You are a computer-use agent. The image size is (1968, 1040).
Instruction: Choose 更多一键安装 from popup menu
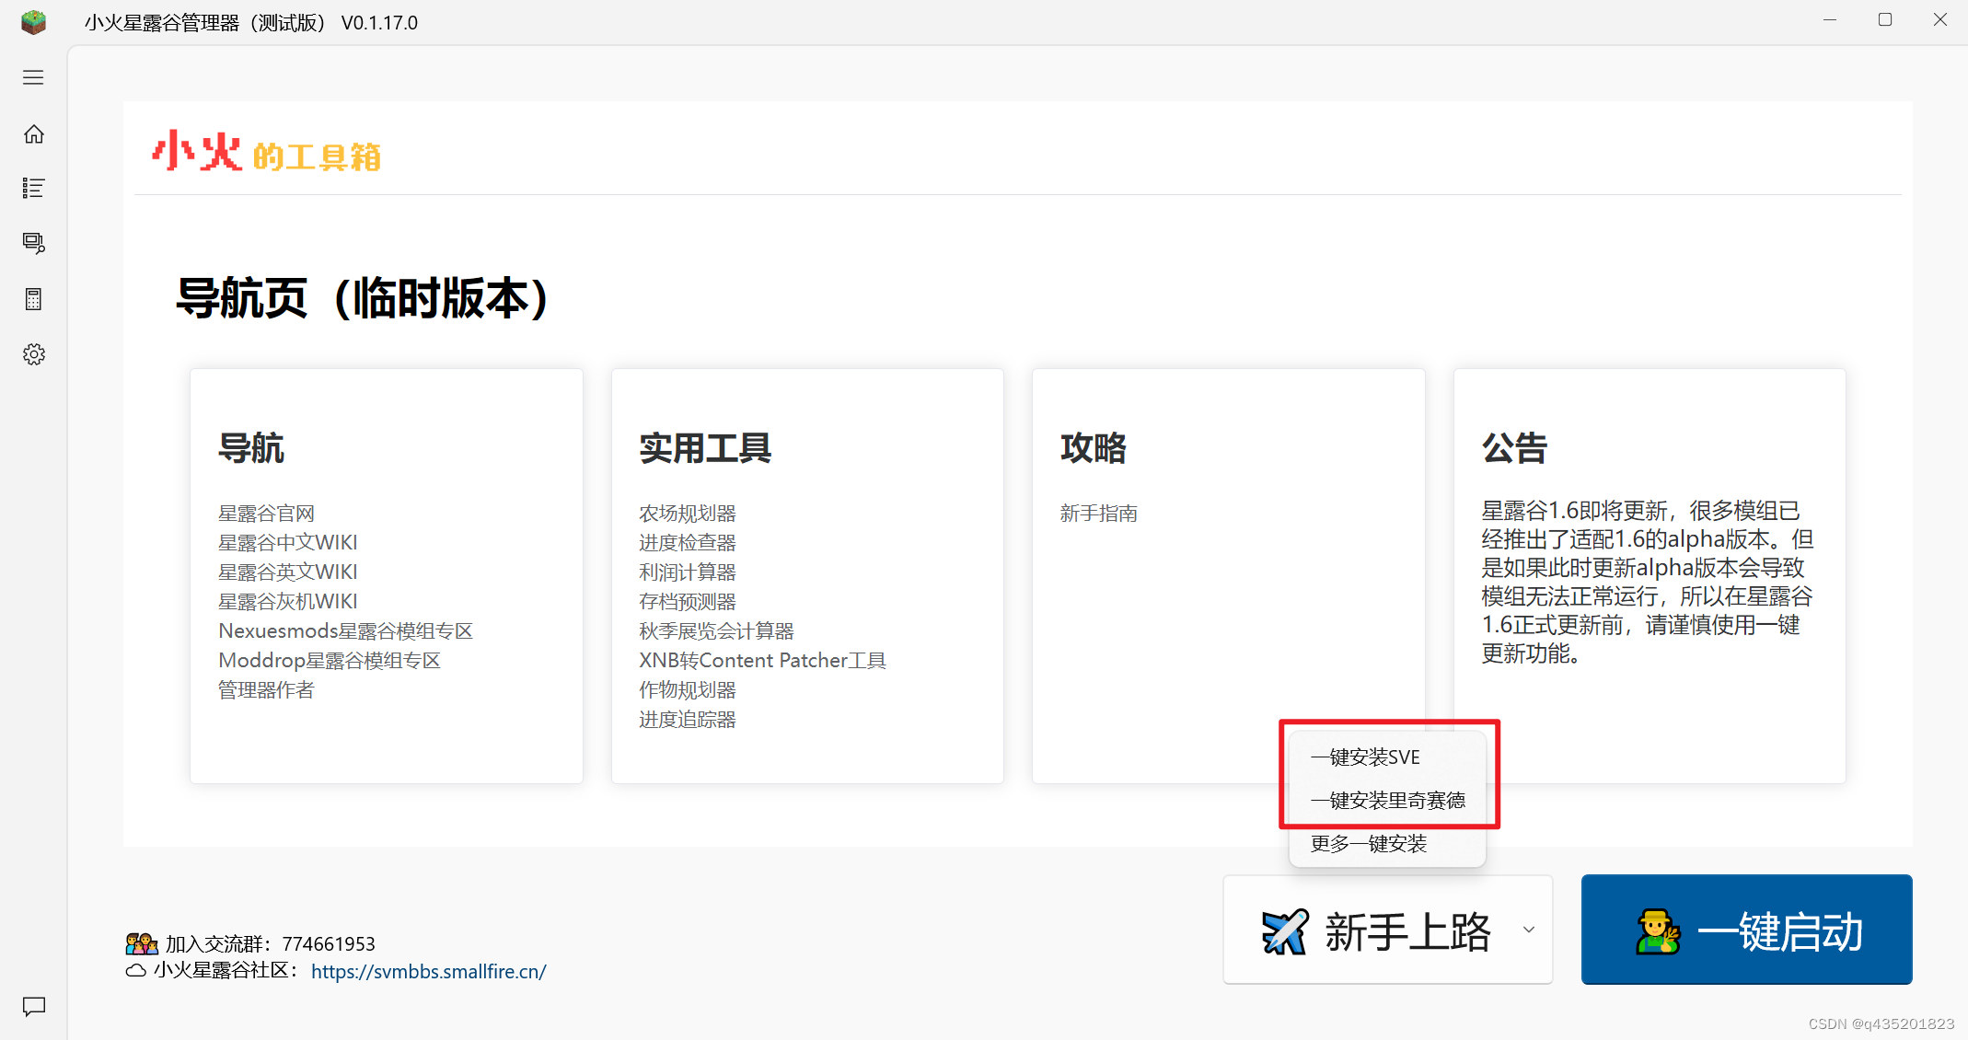point(1368,844)
